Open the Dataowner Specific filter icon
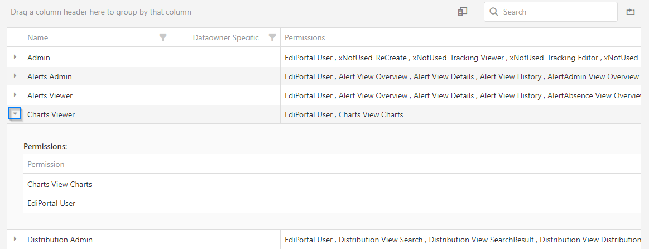Viewport: 649px width, 249px height. [272, 37]
